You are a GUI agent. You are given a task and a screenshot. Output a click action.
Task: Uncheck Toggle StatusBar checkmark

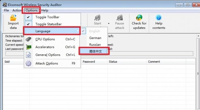point(28,24)
